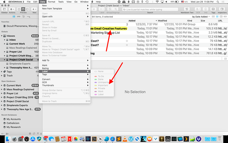This screenshot has height=143, width=228.
Task: Focus the Search field
Action: point(150,9)
